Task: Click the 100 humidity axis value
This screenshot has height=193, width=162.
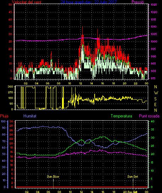Action: (x=3, y=121)
